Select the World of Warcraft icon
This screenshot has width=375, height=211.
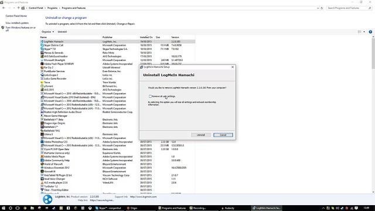(x=42, y=164)
